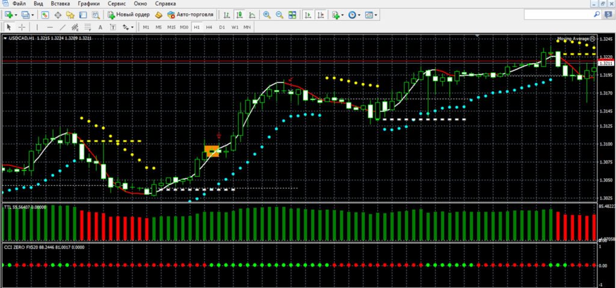Toggle the Terminal panel icon
This screenshot has width=616, height=288.
[83, 15]
